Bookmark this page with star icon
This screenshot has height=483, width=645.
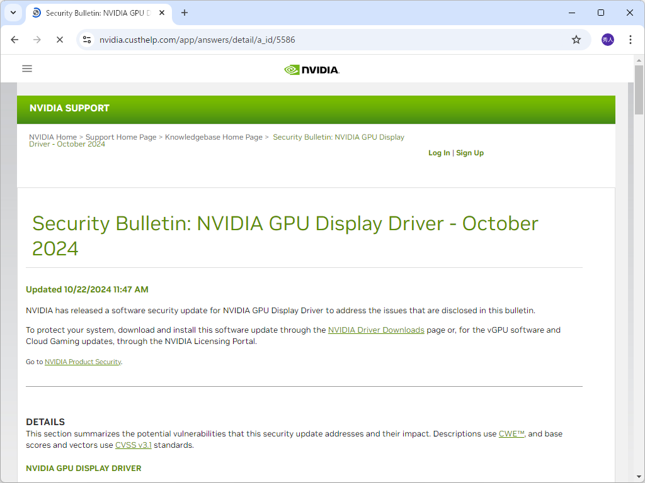pyautogui.click(x=576, y=40)
